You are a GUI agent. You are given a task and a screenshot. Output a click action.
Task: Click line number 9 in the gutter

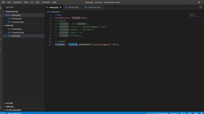tap(50, 39)
